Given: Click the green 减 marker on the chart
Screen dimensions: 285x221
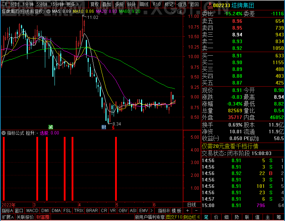Looking at the screenshot, I should click(51, 127).
